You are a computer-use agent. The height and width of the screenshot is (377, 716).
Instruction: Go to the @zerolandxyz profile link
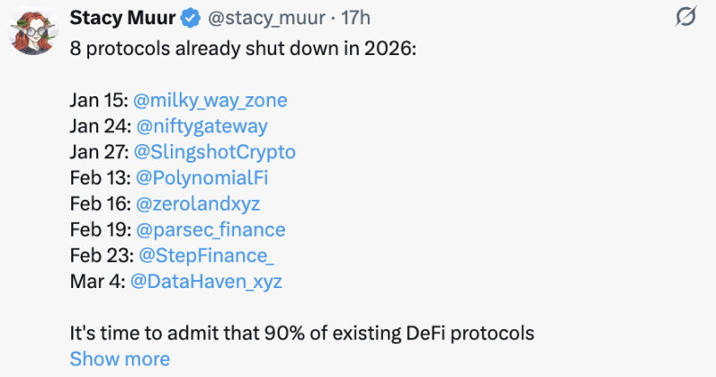coord(198,203)
